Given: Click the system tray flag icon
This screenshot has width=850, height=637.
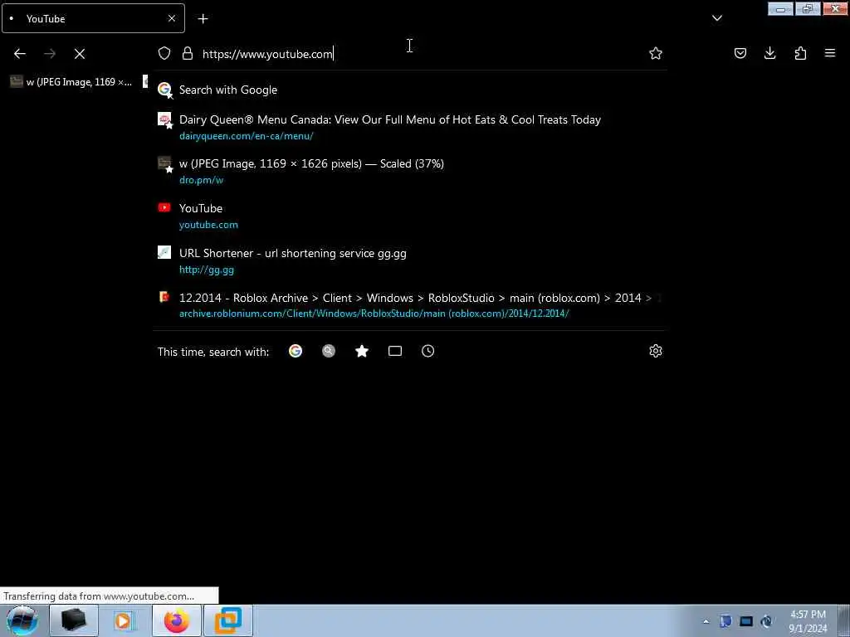Looking at the screenshot, I should (725, 621).
